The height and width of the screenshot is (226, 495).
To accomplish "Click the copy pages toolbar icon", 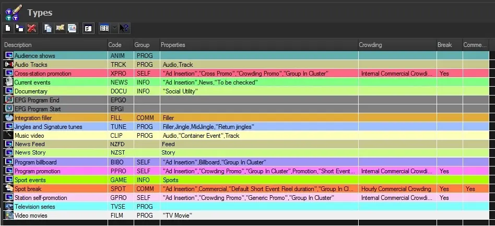I will pyautogui.click(x=48, y=28).
